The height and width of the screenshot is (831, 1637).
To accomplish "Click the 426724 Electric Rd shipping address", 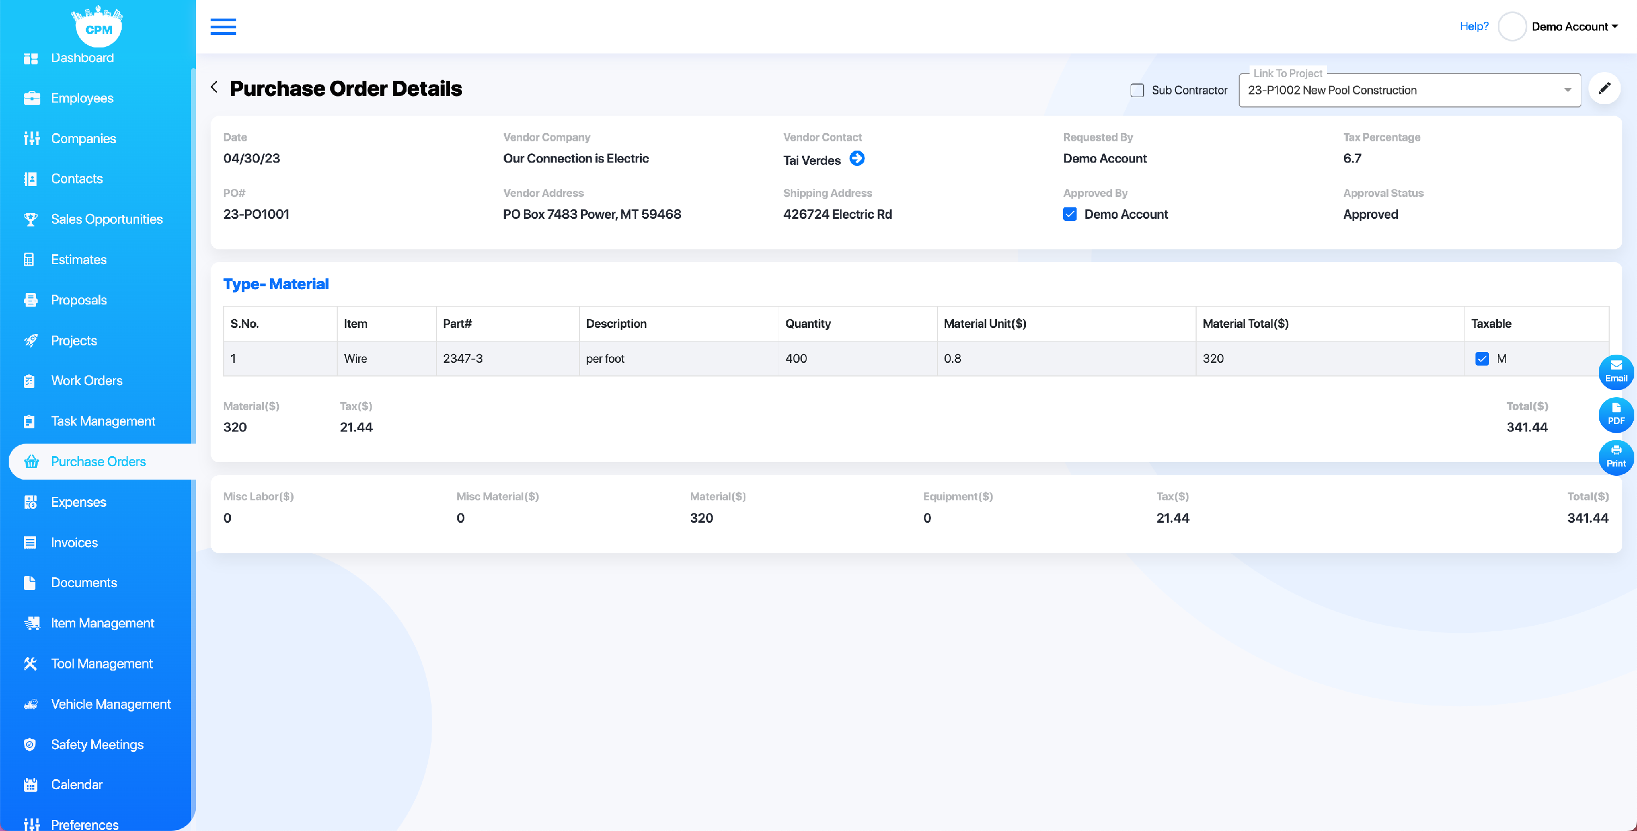I will [x=837, y=214].
